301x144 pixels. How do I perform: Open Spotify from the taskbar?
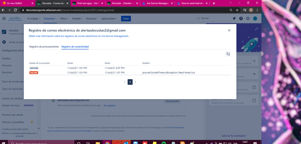click(x=164, y=143)
